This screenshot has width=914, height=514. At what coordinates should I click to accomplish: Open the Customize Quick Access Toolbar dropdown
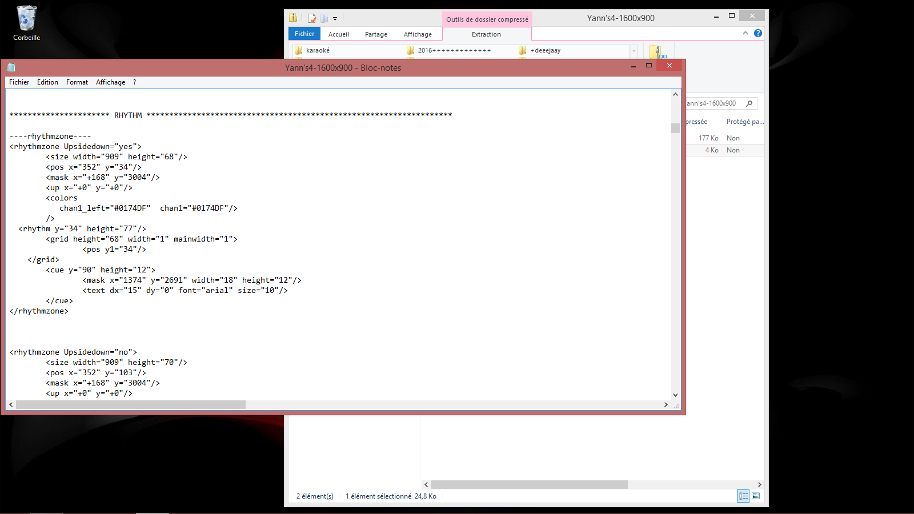(x=335, y=19)
